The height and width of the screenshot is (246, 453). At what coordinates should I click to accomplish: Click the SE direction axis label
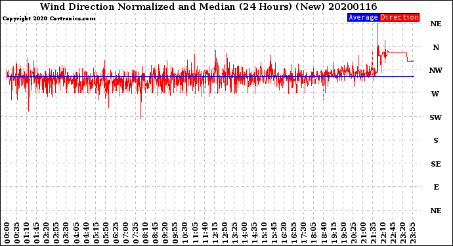[x=436, y=164]
